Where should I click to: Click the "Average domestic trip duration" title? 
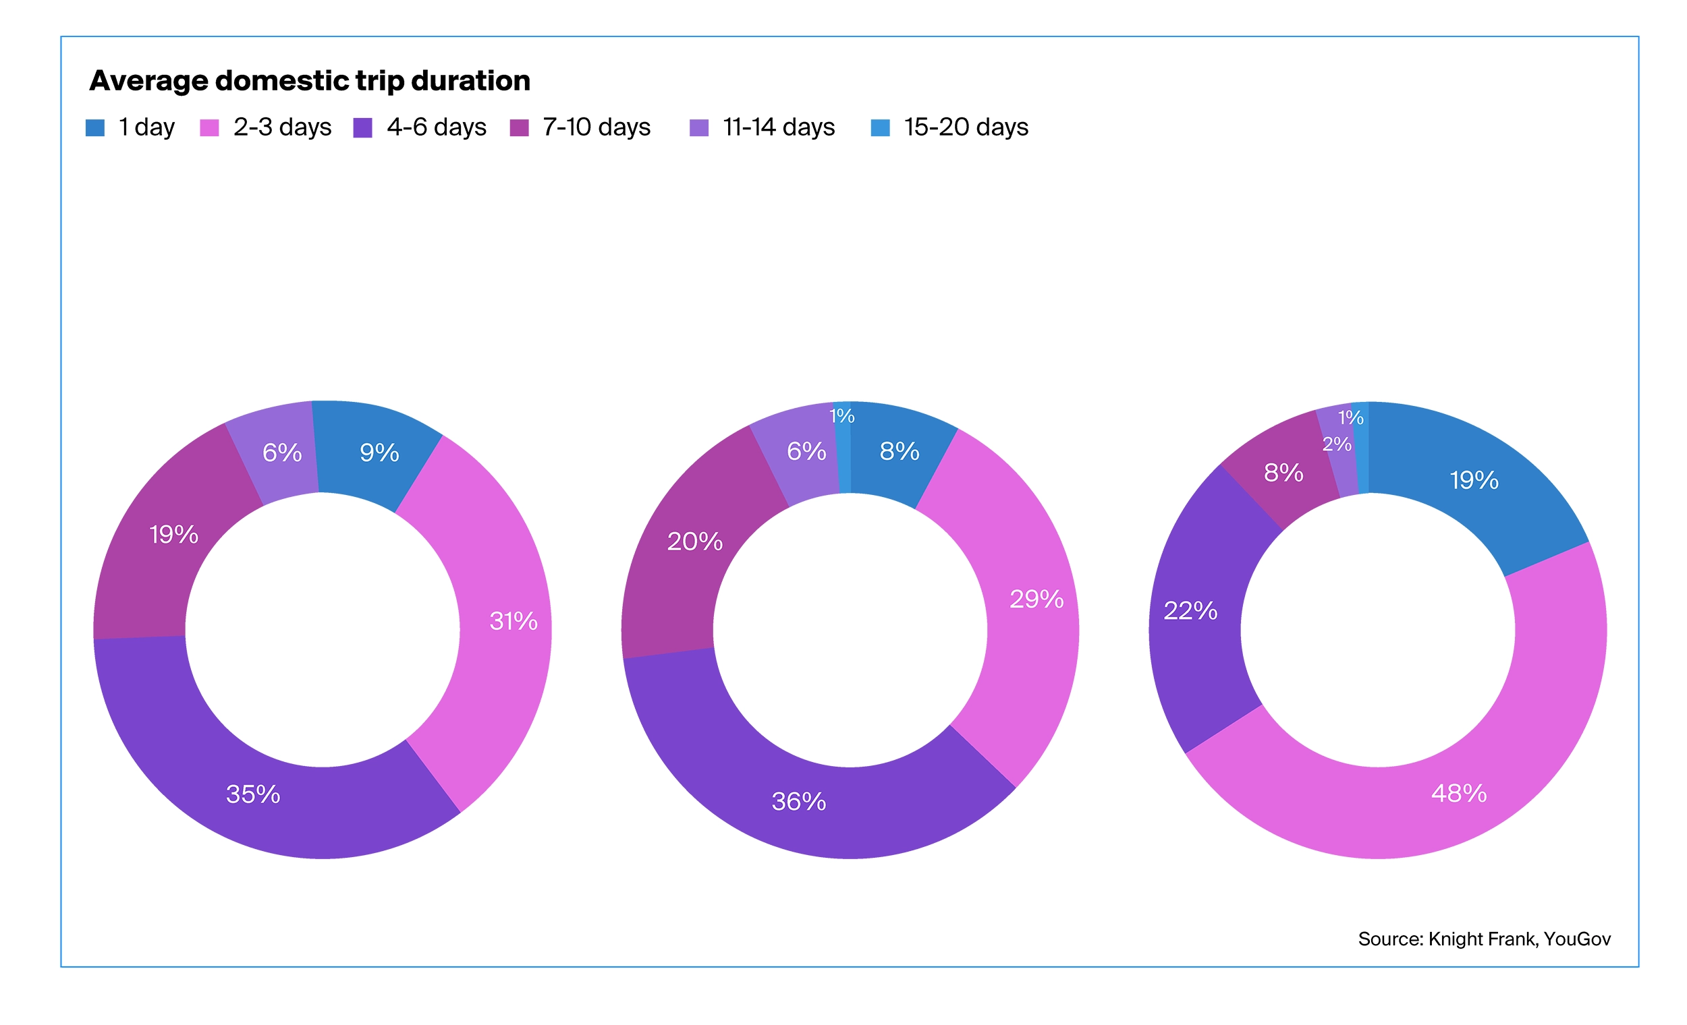pos(310,81)
